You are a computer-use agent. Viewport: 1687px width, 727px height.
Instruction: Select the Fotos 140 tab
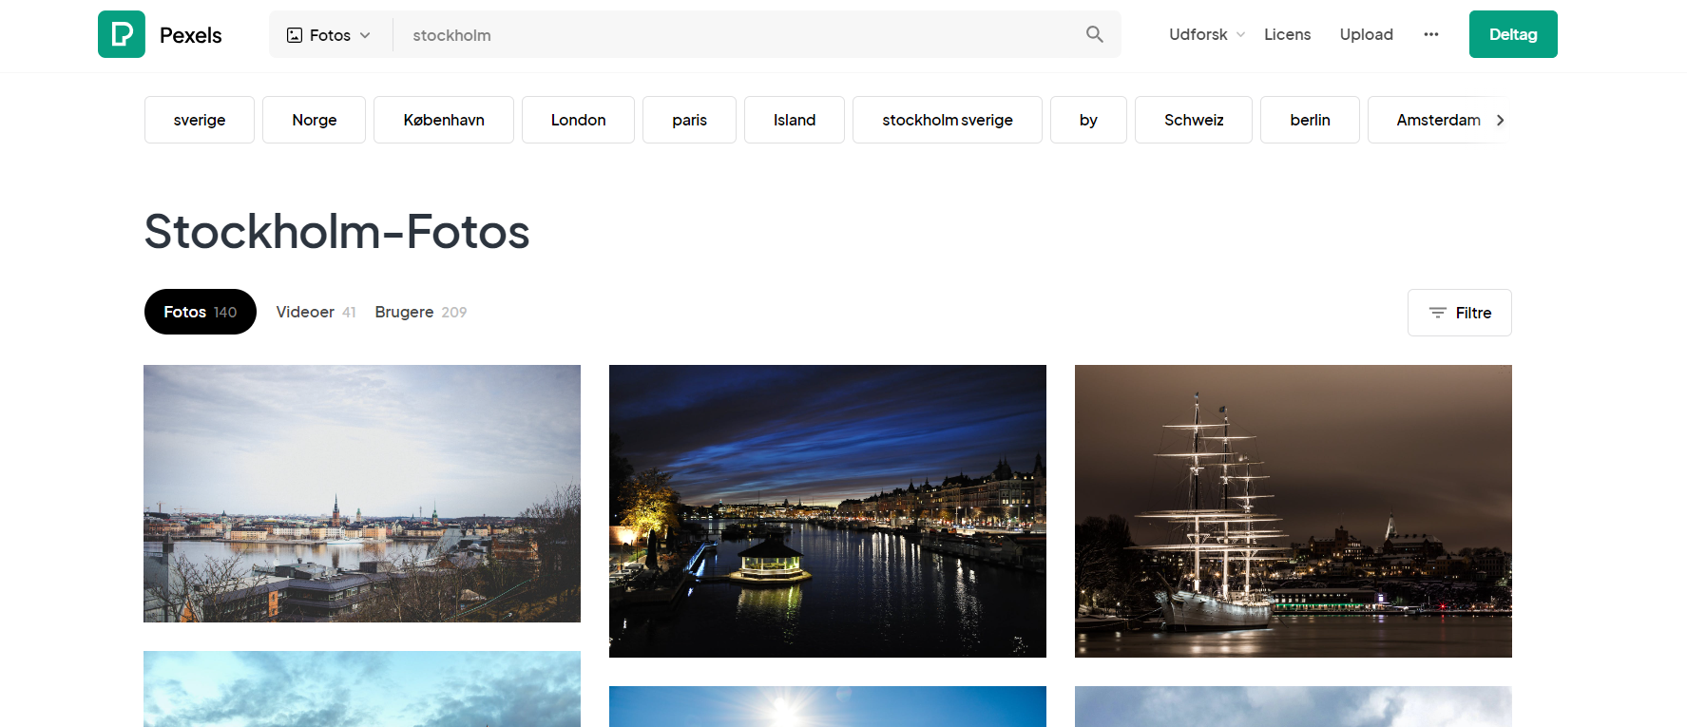pos(200,312)
